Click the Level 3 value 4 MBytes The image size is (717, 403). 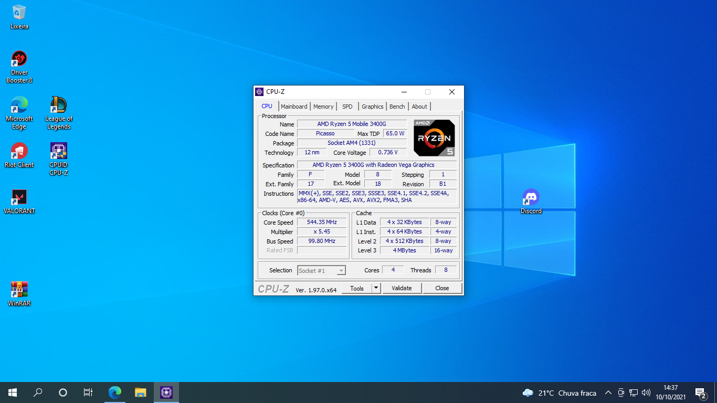405,250
